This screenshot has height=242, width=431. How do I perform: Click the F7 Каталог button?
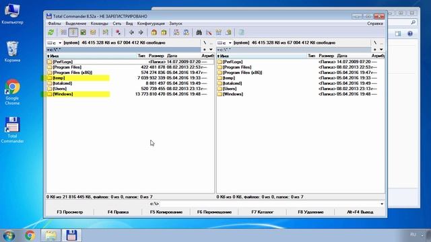click(x=263, y=212)
